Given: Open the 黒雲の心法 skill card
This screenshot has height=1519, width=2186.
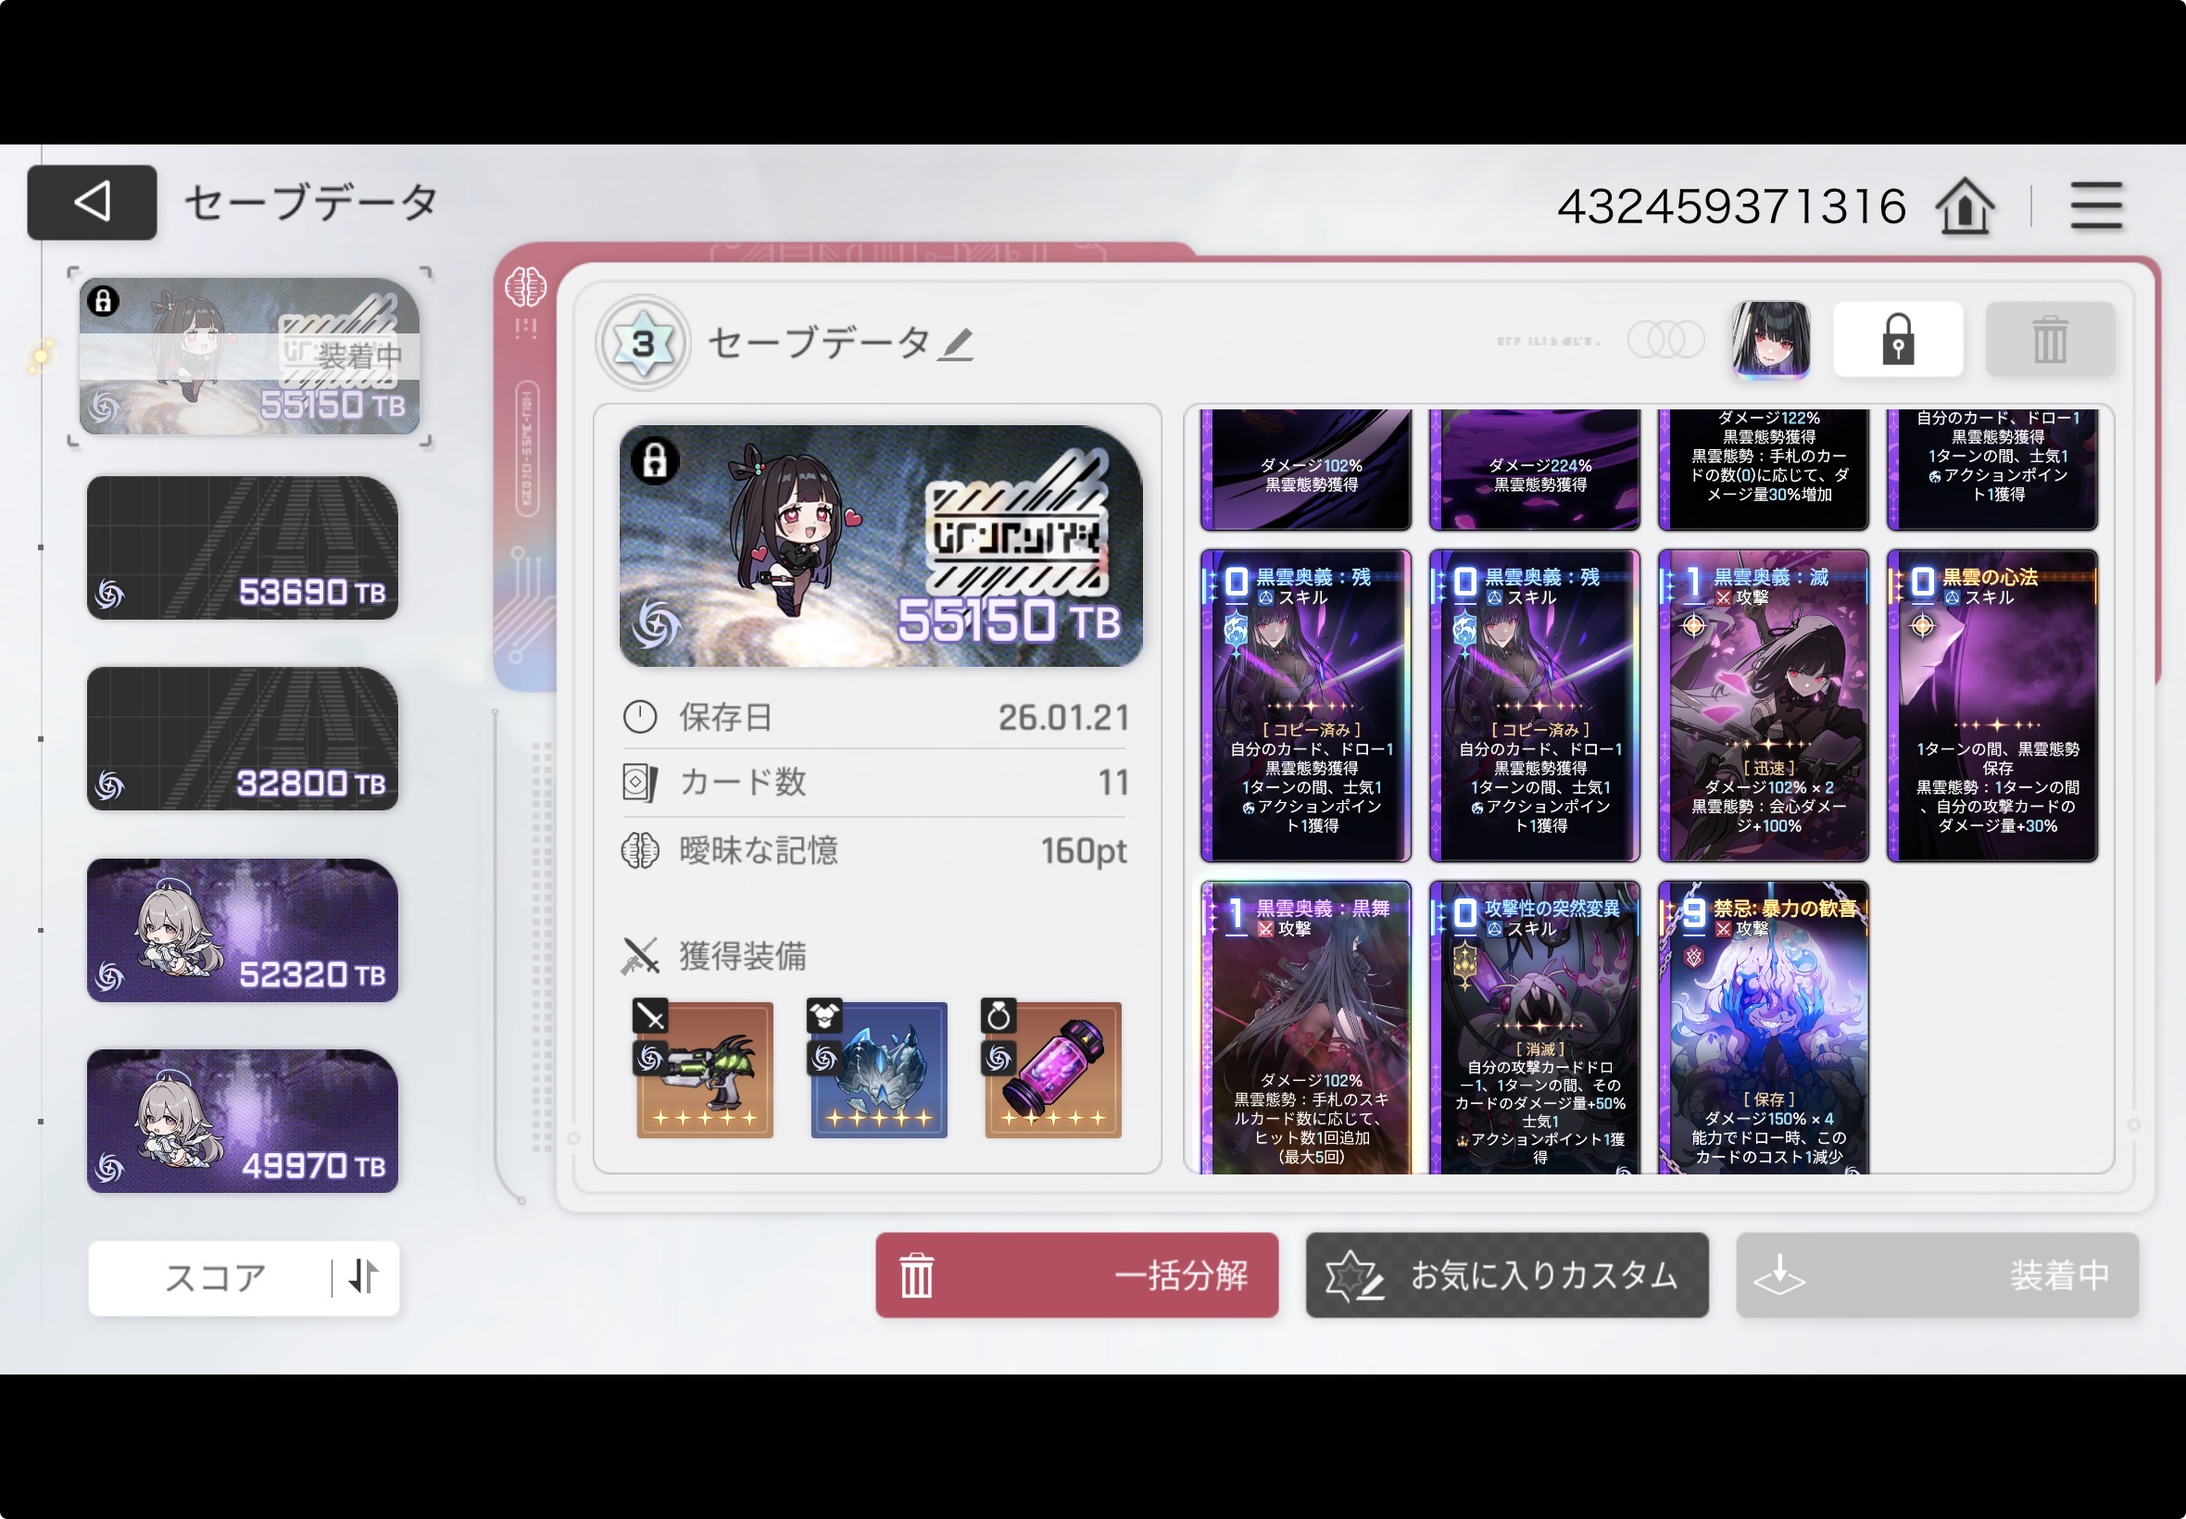Looking at the screenshot, I should pos(1991,706).
